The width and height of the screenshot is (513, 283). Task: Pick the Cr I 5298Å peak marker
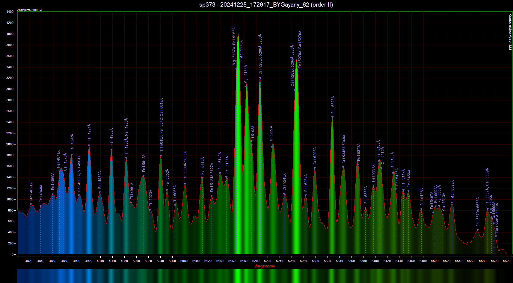315,168
